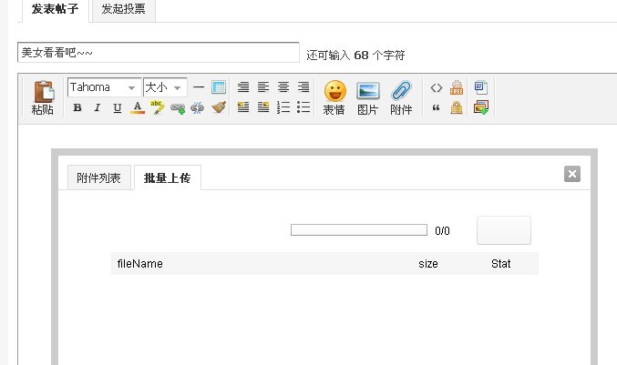Insert table using grid icon

pos(219,86)
